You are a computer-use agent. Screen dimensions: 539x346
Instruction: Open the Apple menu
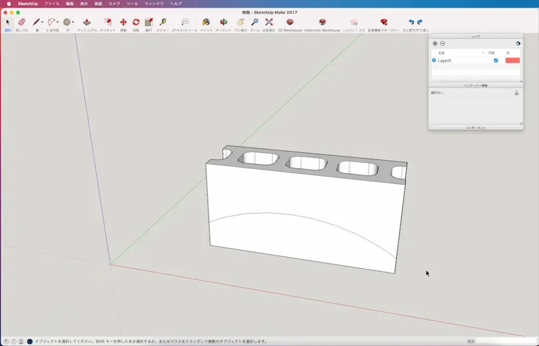(9, 4)
